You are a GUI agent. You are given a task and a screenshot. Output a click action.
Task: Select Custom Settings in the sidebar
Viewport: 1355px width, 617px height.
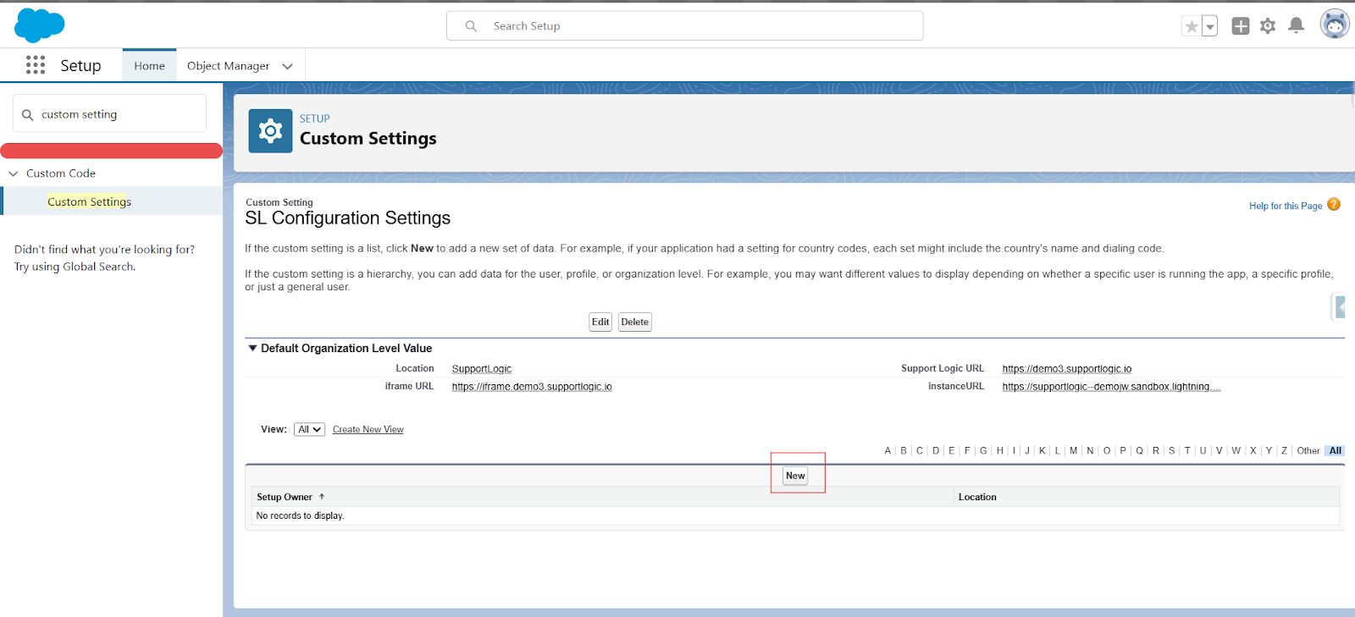coord(89,201)
